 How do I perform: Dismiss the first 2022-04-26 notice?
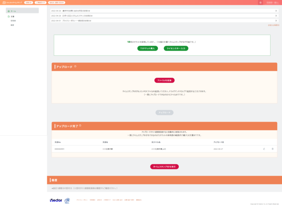point(276,11)
